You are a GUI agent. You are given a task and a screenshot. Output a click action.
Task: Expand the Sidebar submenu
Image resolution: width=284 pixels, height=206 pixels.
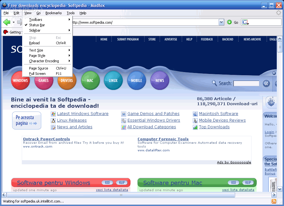pos(47,30)
